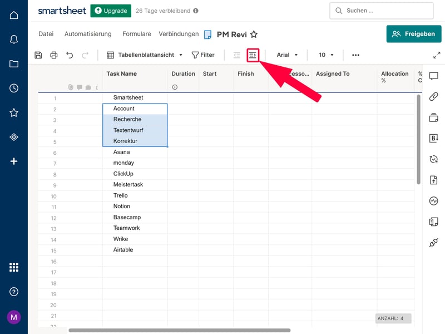Open the Arial font dropdown
The width and height of the screenshot is (445, 334).
click(288, 55)
